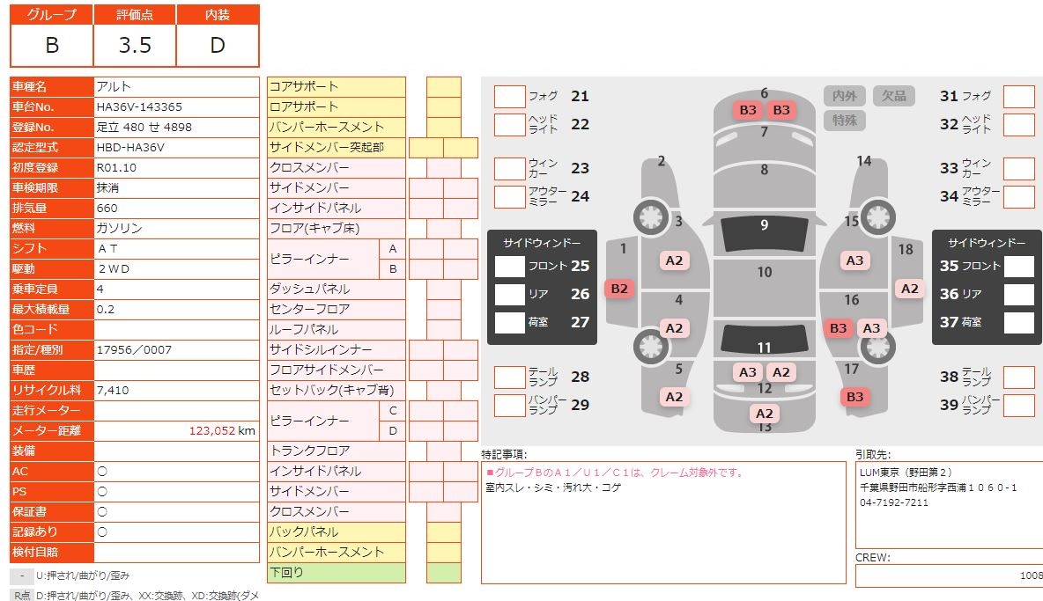Image resolution: width=1043 pixels, height=601 pixels.
Task: Check the サイドウィンドー フロント 25 box
Action: 509,266
